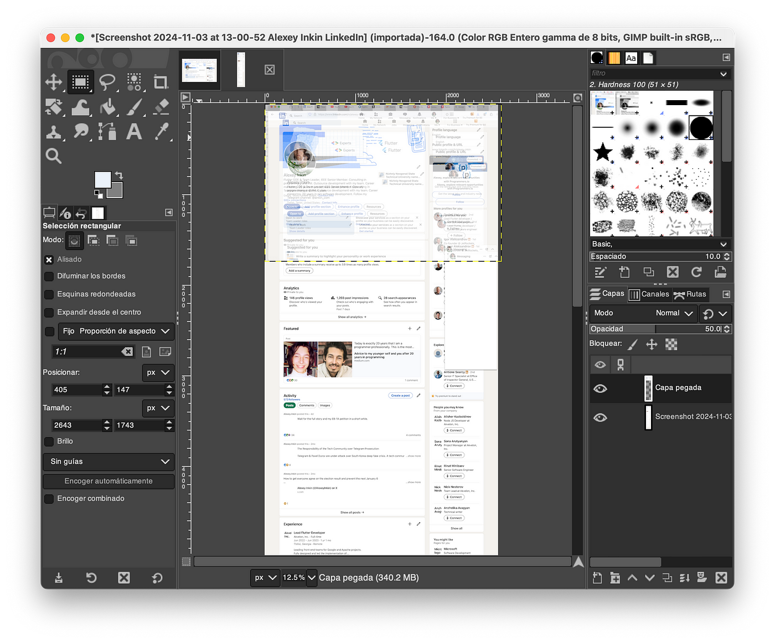Open the Fonts Aa tab
This screenshot has height=643, width=775.
tap(631, 58)
